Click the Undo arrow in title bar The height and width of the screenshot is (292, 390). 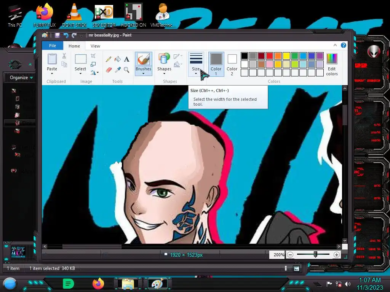coord(66,35)
